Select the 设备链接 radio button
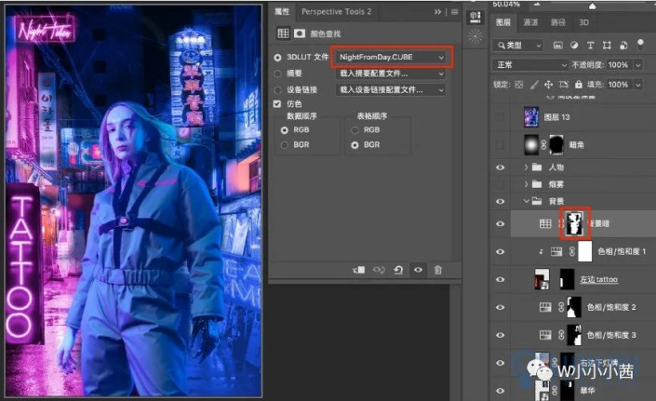Image resolution: width=656 pixels, height=401 pixels. pyautogui.click(x=277, y=90)
